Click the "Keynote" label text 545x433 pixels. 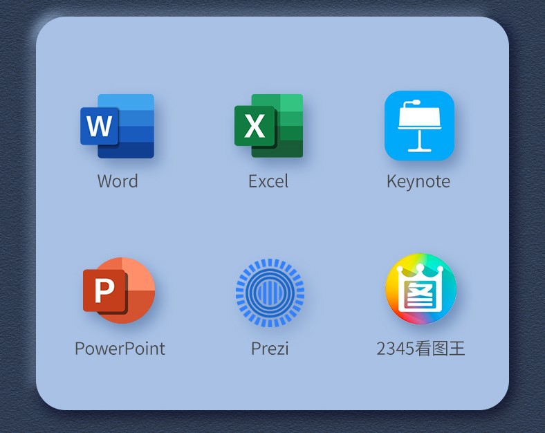(x=418, y=182)
